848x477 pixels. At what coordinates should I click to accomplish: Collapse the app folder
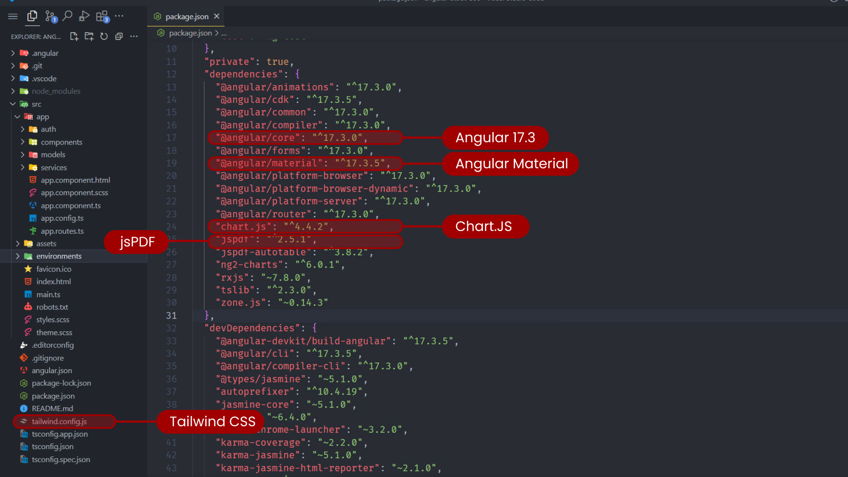coord(74,117)
